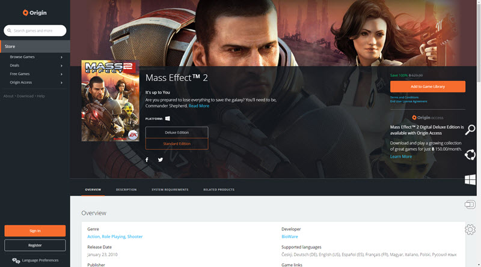Open Language Preferences in the sidebar

pyautogui.click(x=40, y=260)
